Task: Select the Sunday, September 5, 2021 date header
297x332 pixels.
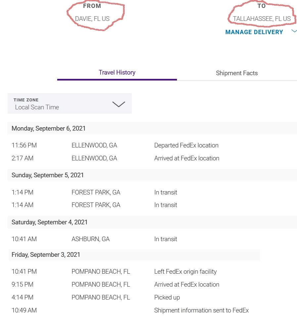Action: [x=48, y=175]
